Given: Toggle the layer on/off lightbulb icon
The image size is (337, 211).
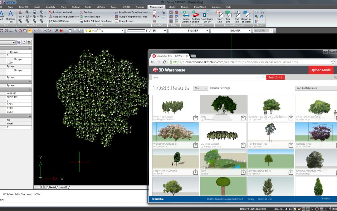Looking at the screenshot, I should (86, 31).
